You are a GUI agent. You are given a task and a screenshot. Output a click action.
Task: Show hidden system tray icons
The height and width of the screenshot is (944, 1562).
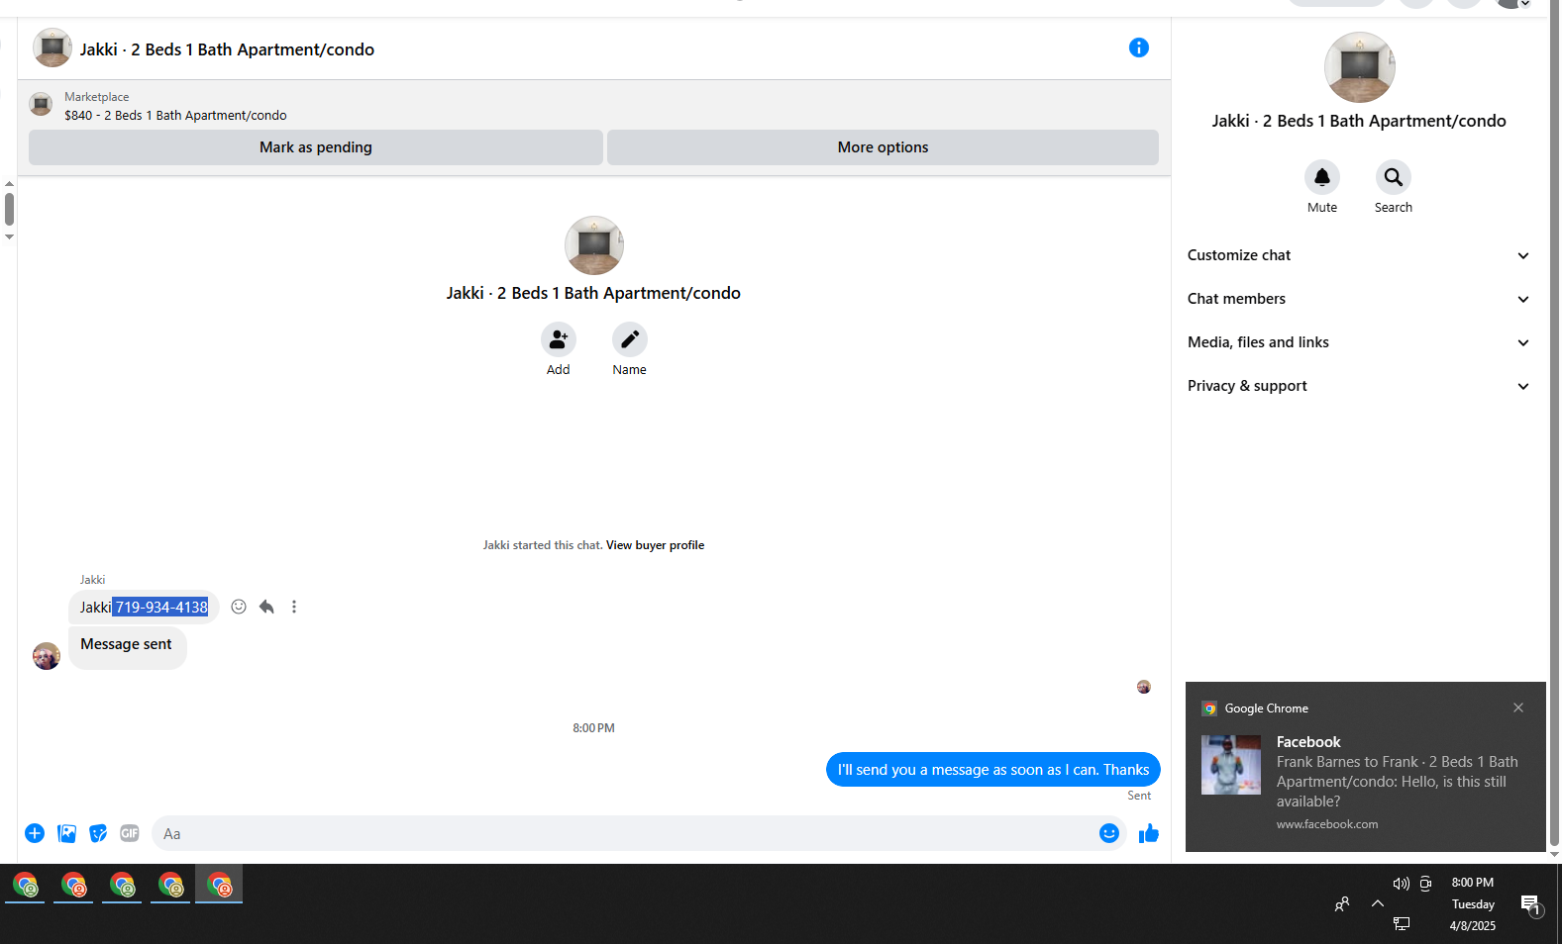[x=1378, y=903]
